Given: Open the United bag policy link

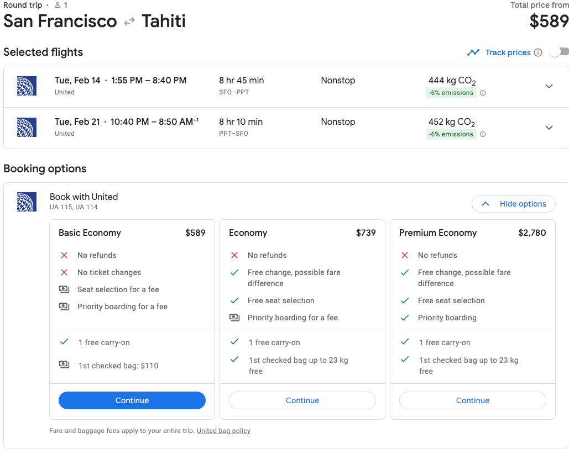Looking at the screenshot, I should pos(223,431).
